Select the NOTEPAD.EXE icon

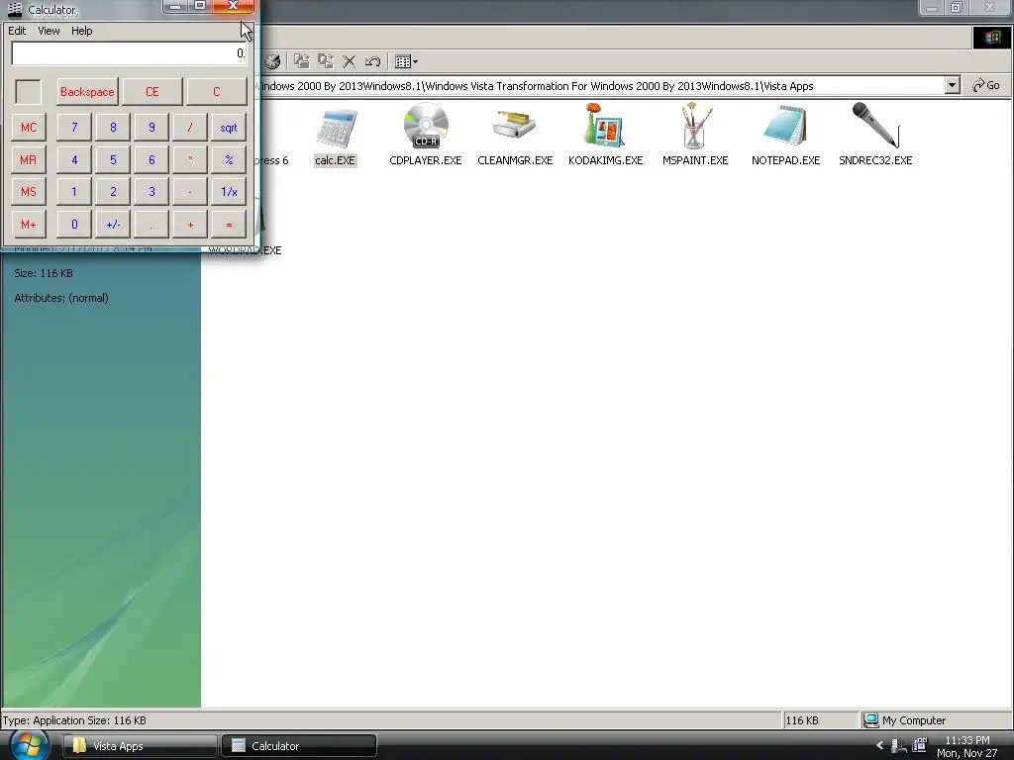tap(785, 126)
